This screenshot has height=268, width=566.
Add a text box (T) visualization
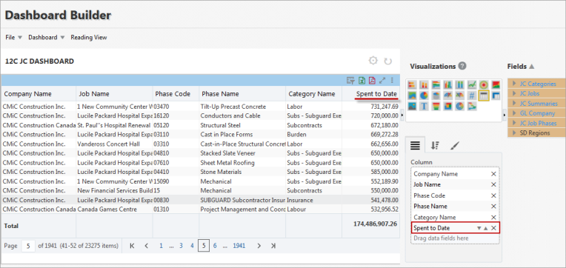tap(424, 106)
